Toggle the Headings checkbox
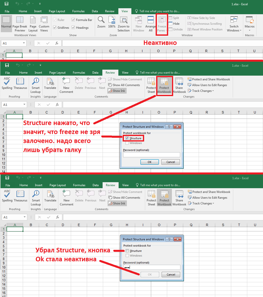Image resolution: width=263 pixels, height=297 pixels. click(x=73, y=27)
